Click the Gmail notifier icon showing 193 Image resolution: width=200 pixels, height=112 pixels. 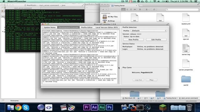[132, 1]
